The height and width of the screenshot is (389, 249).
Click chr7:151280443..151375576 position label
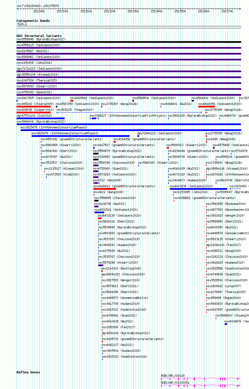pyautogui.click(x=38, y=6)
